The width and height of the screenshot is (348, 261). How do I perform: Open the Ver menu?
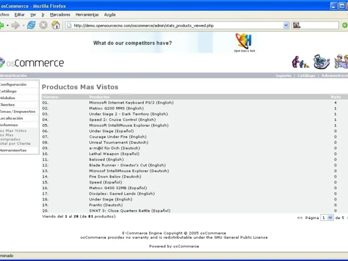click(33, 15)
